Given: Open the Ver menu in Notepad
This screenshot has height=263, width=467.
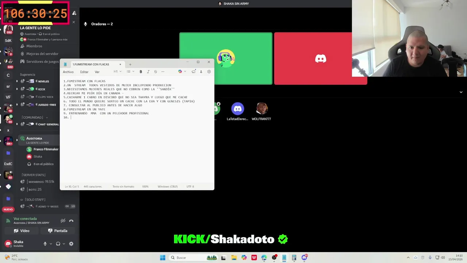Looking at the screenshot, I should tap(97, 72).
